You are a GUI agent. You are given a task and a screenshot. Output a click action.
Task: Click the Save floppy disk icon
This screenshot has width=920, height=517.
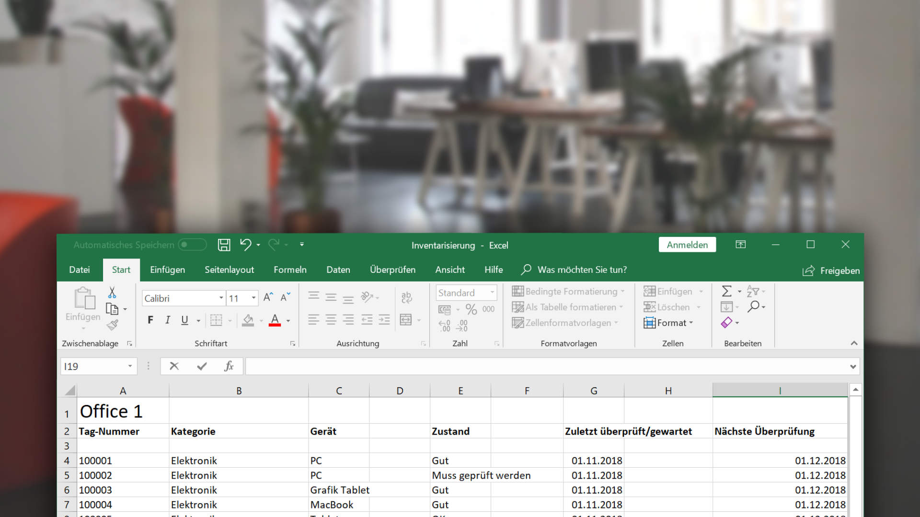[x=224, y=245]
